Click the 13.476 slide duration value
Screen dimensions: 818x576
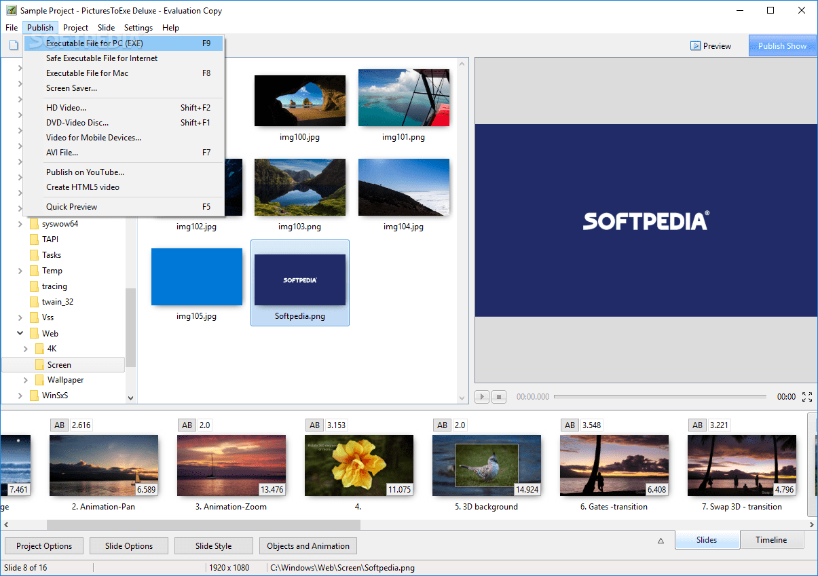coord(272,489)
